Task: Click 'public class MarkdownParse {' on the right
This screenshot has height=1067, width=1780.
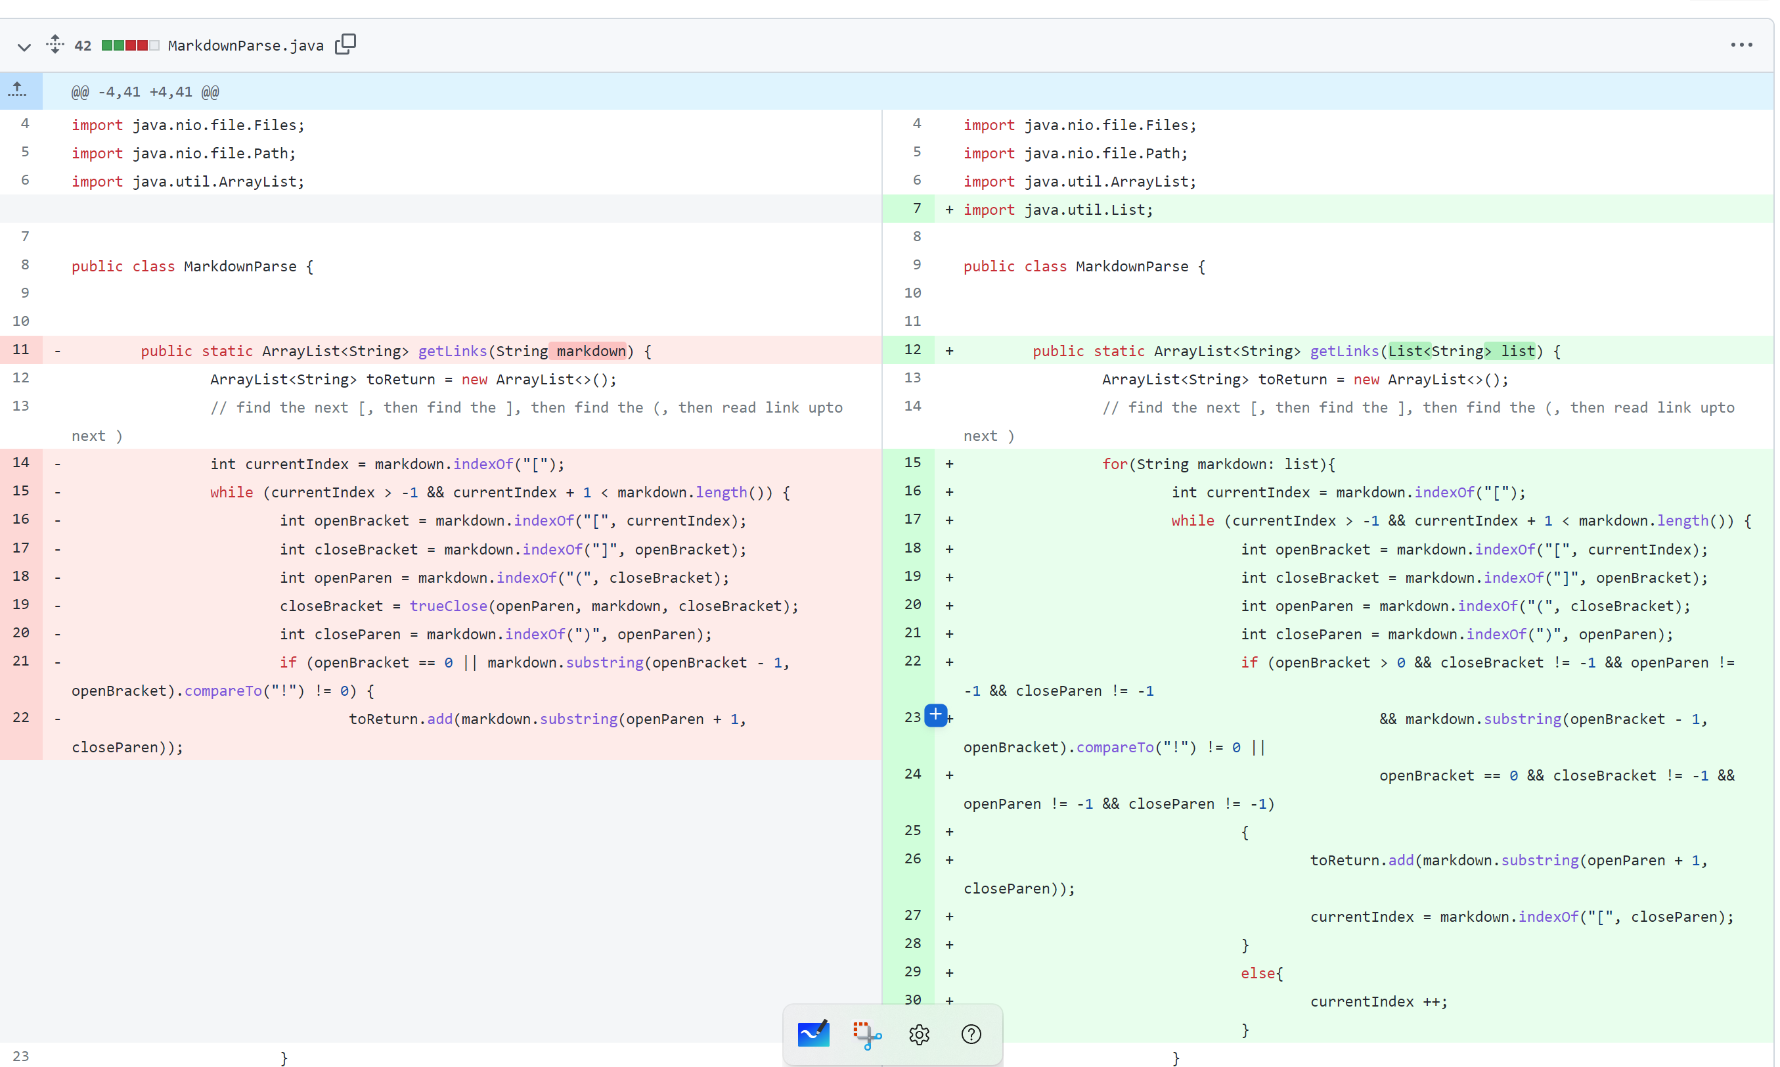Action: pyautogui.click(x=1084, y=267)
